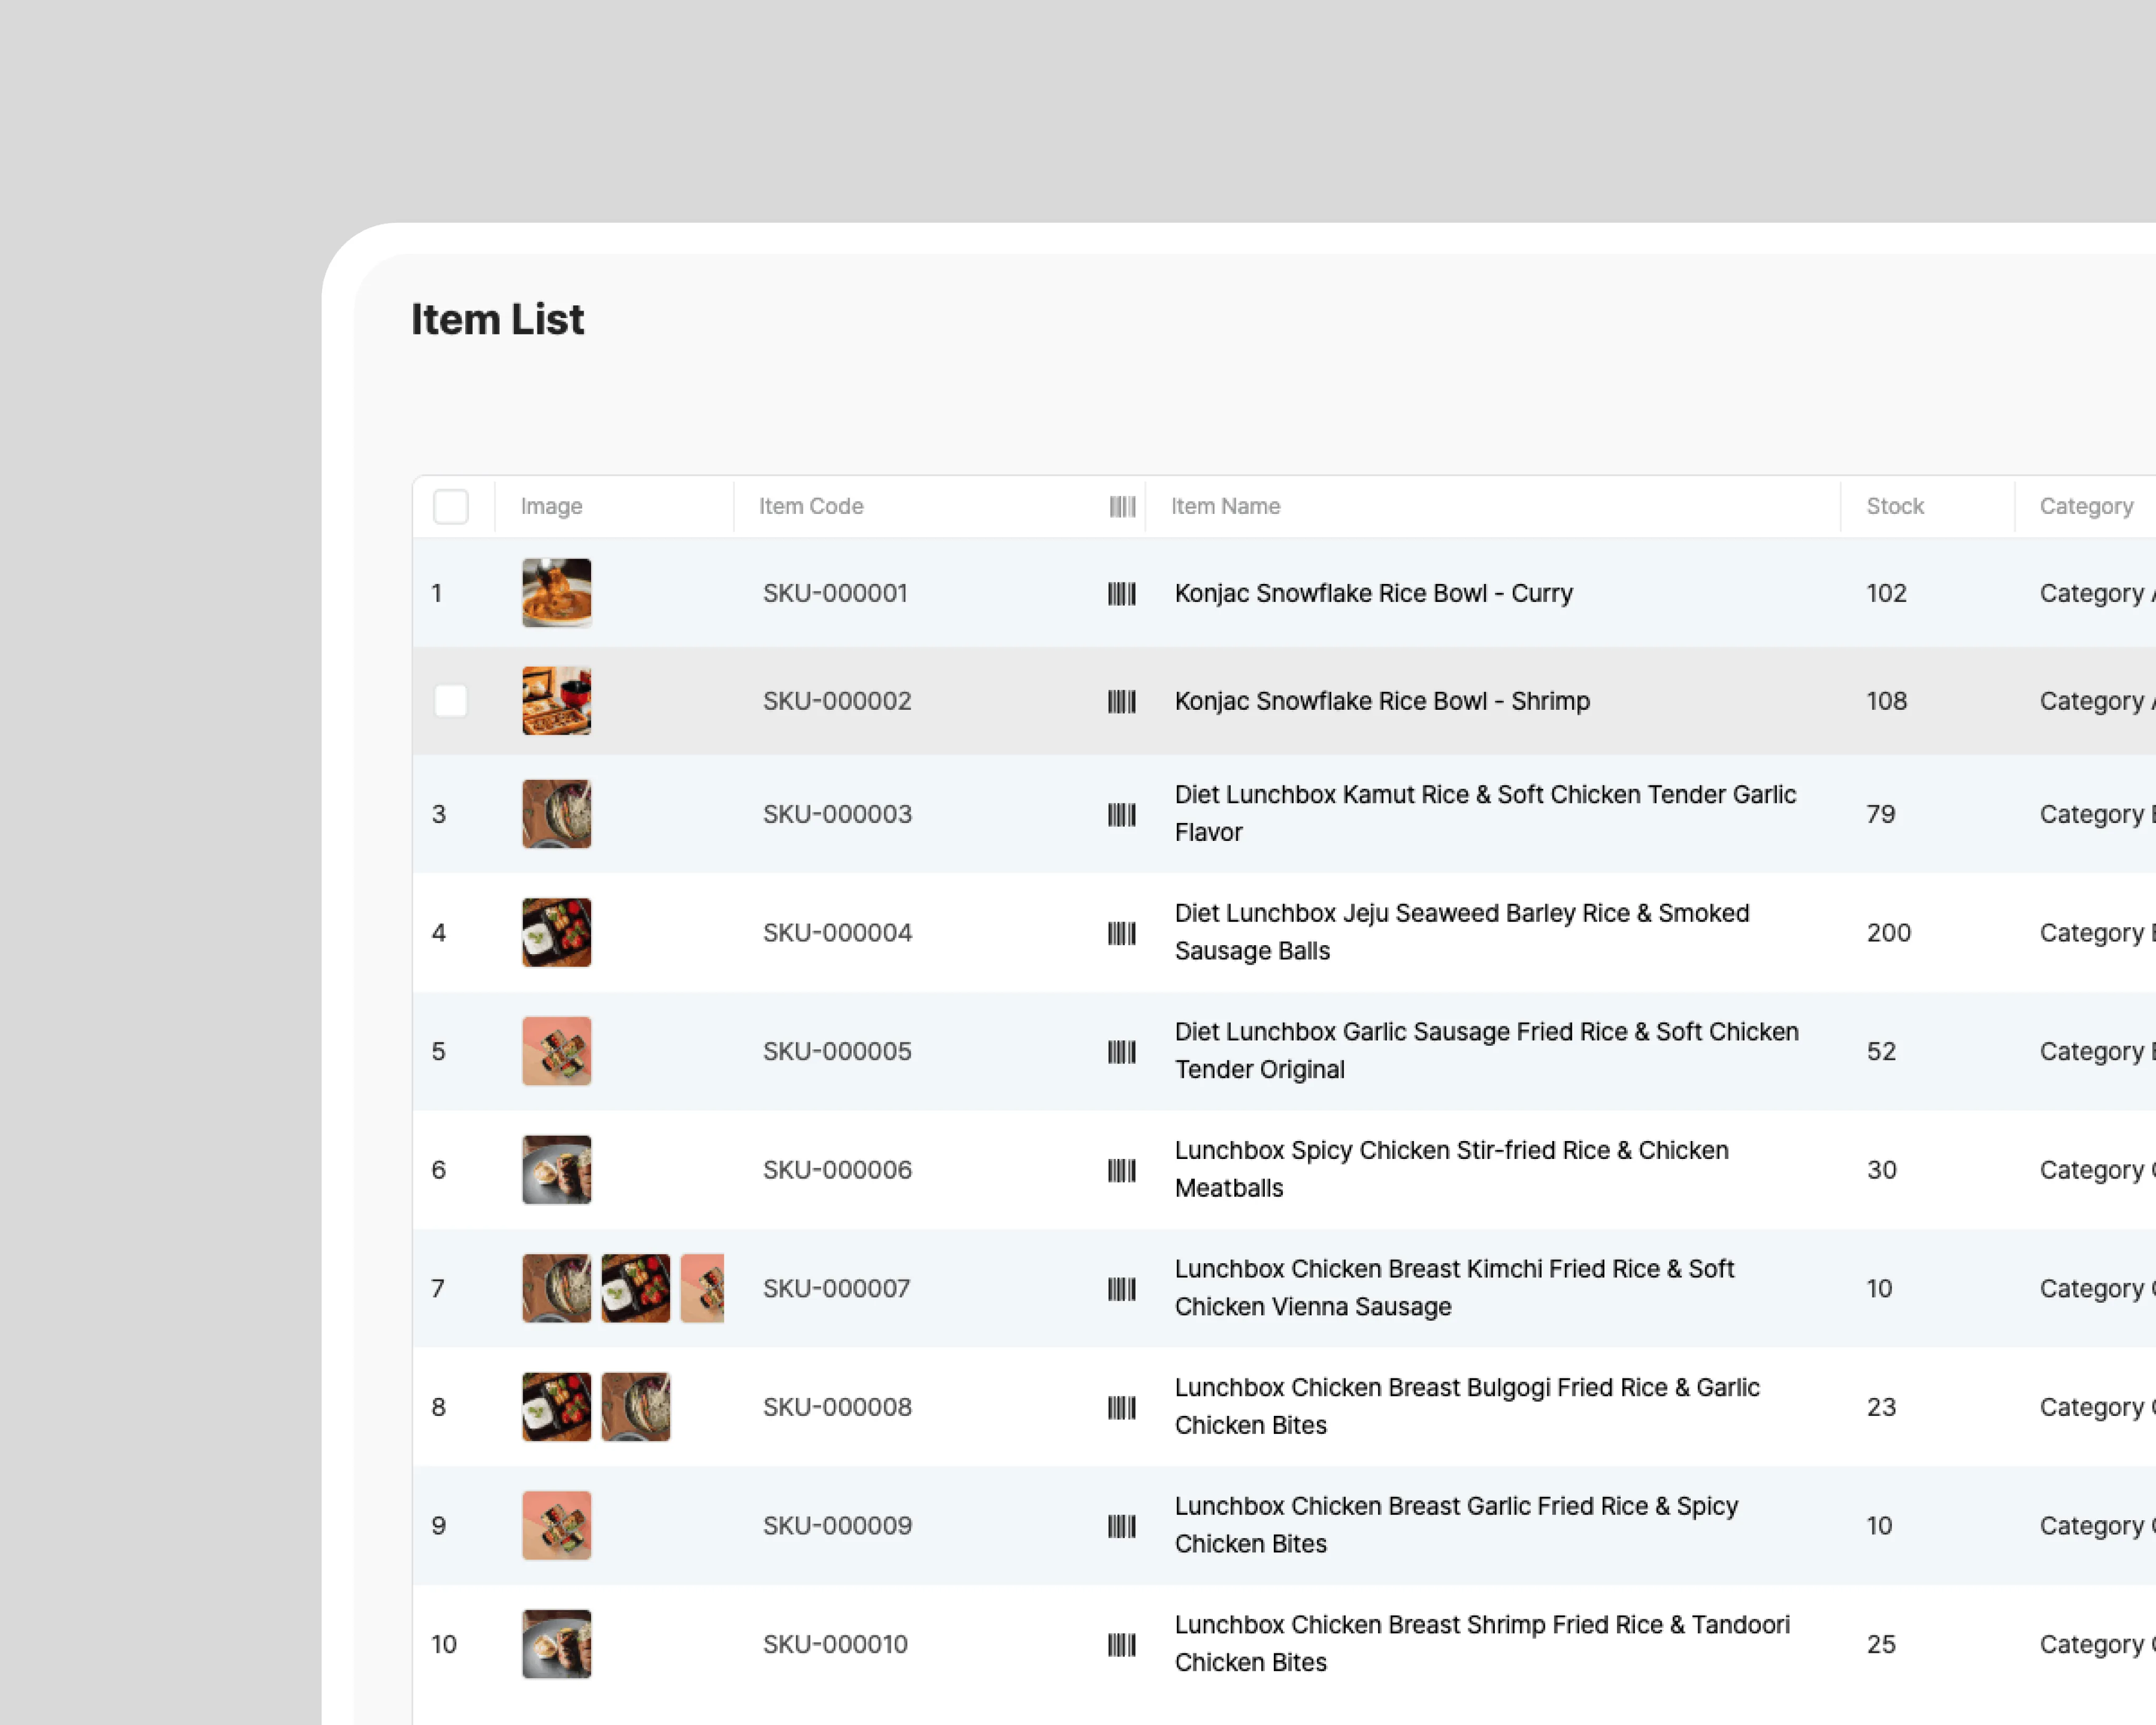Open the second thumbnail of SKU-000007
This screenshot has width=2156, height=1725.
[x=636, y=1288]
